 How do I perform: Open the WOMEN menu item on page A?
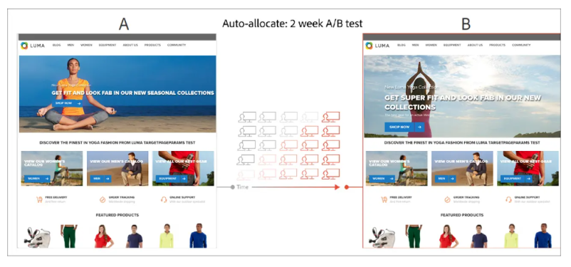pos(86,45)
